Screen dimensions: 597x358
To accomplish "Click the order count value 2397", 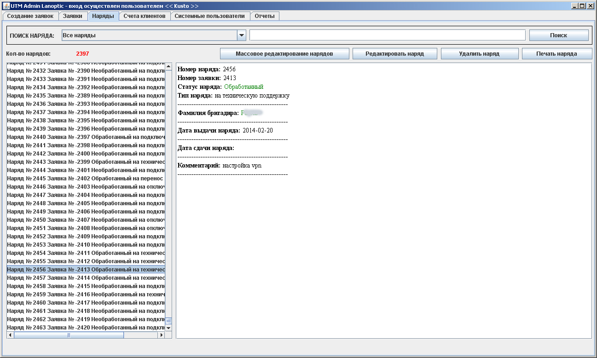I will pos(83,54).
